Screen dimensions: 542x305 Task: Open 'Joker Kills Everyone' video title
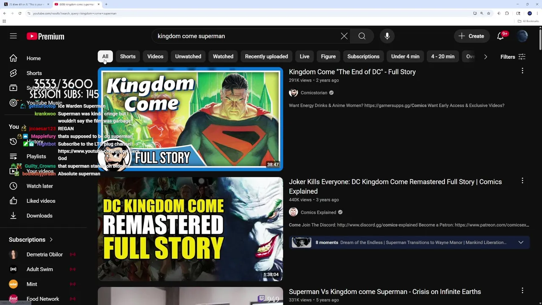(395, 186)
